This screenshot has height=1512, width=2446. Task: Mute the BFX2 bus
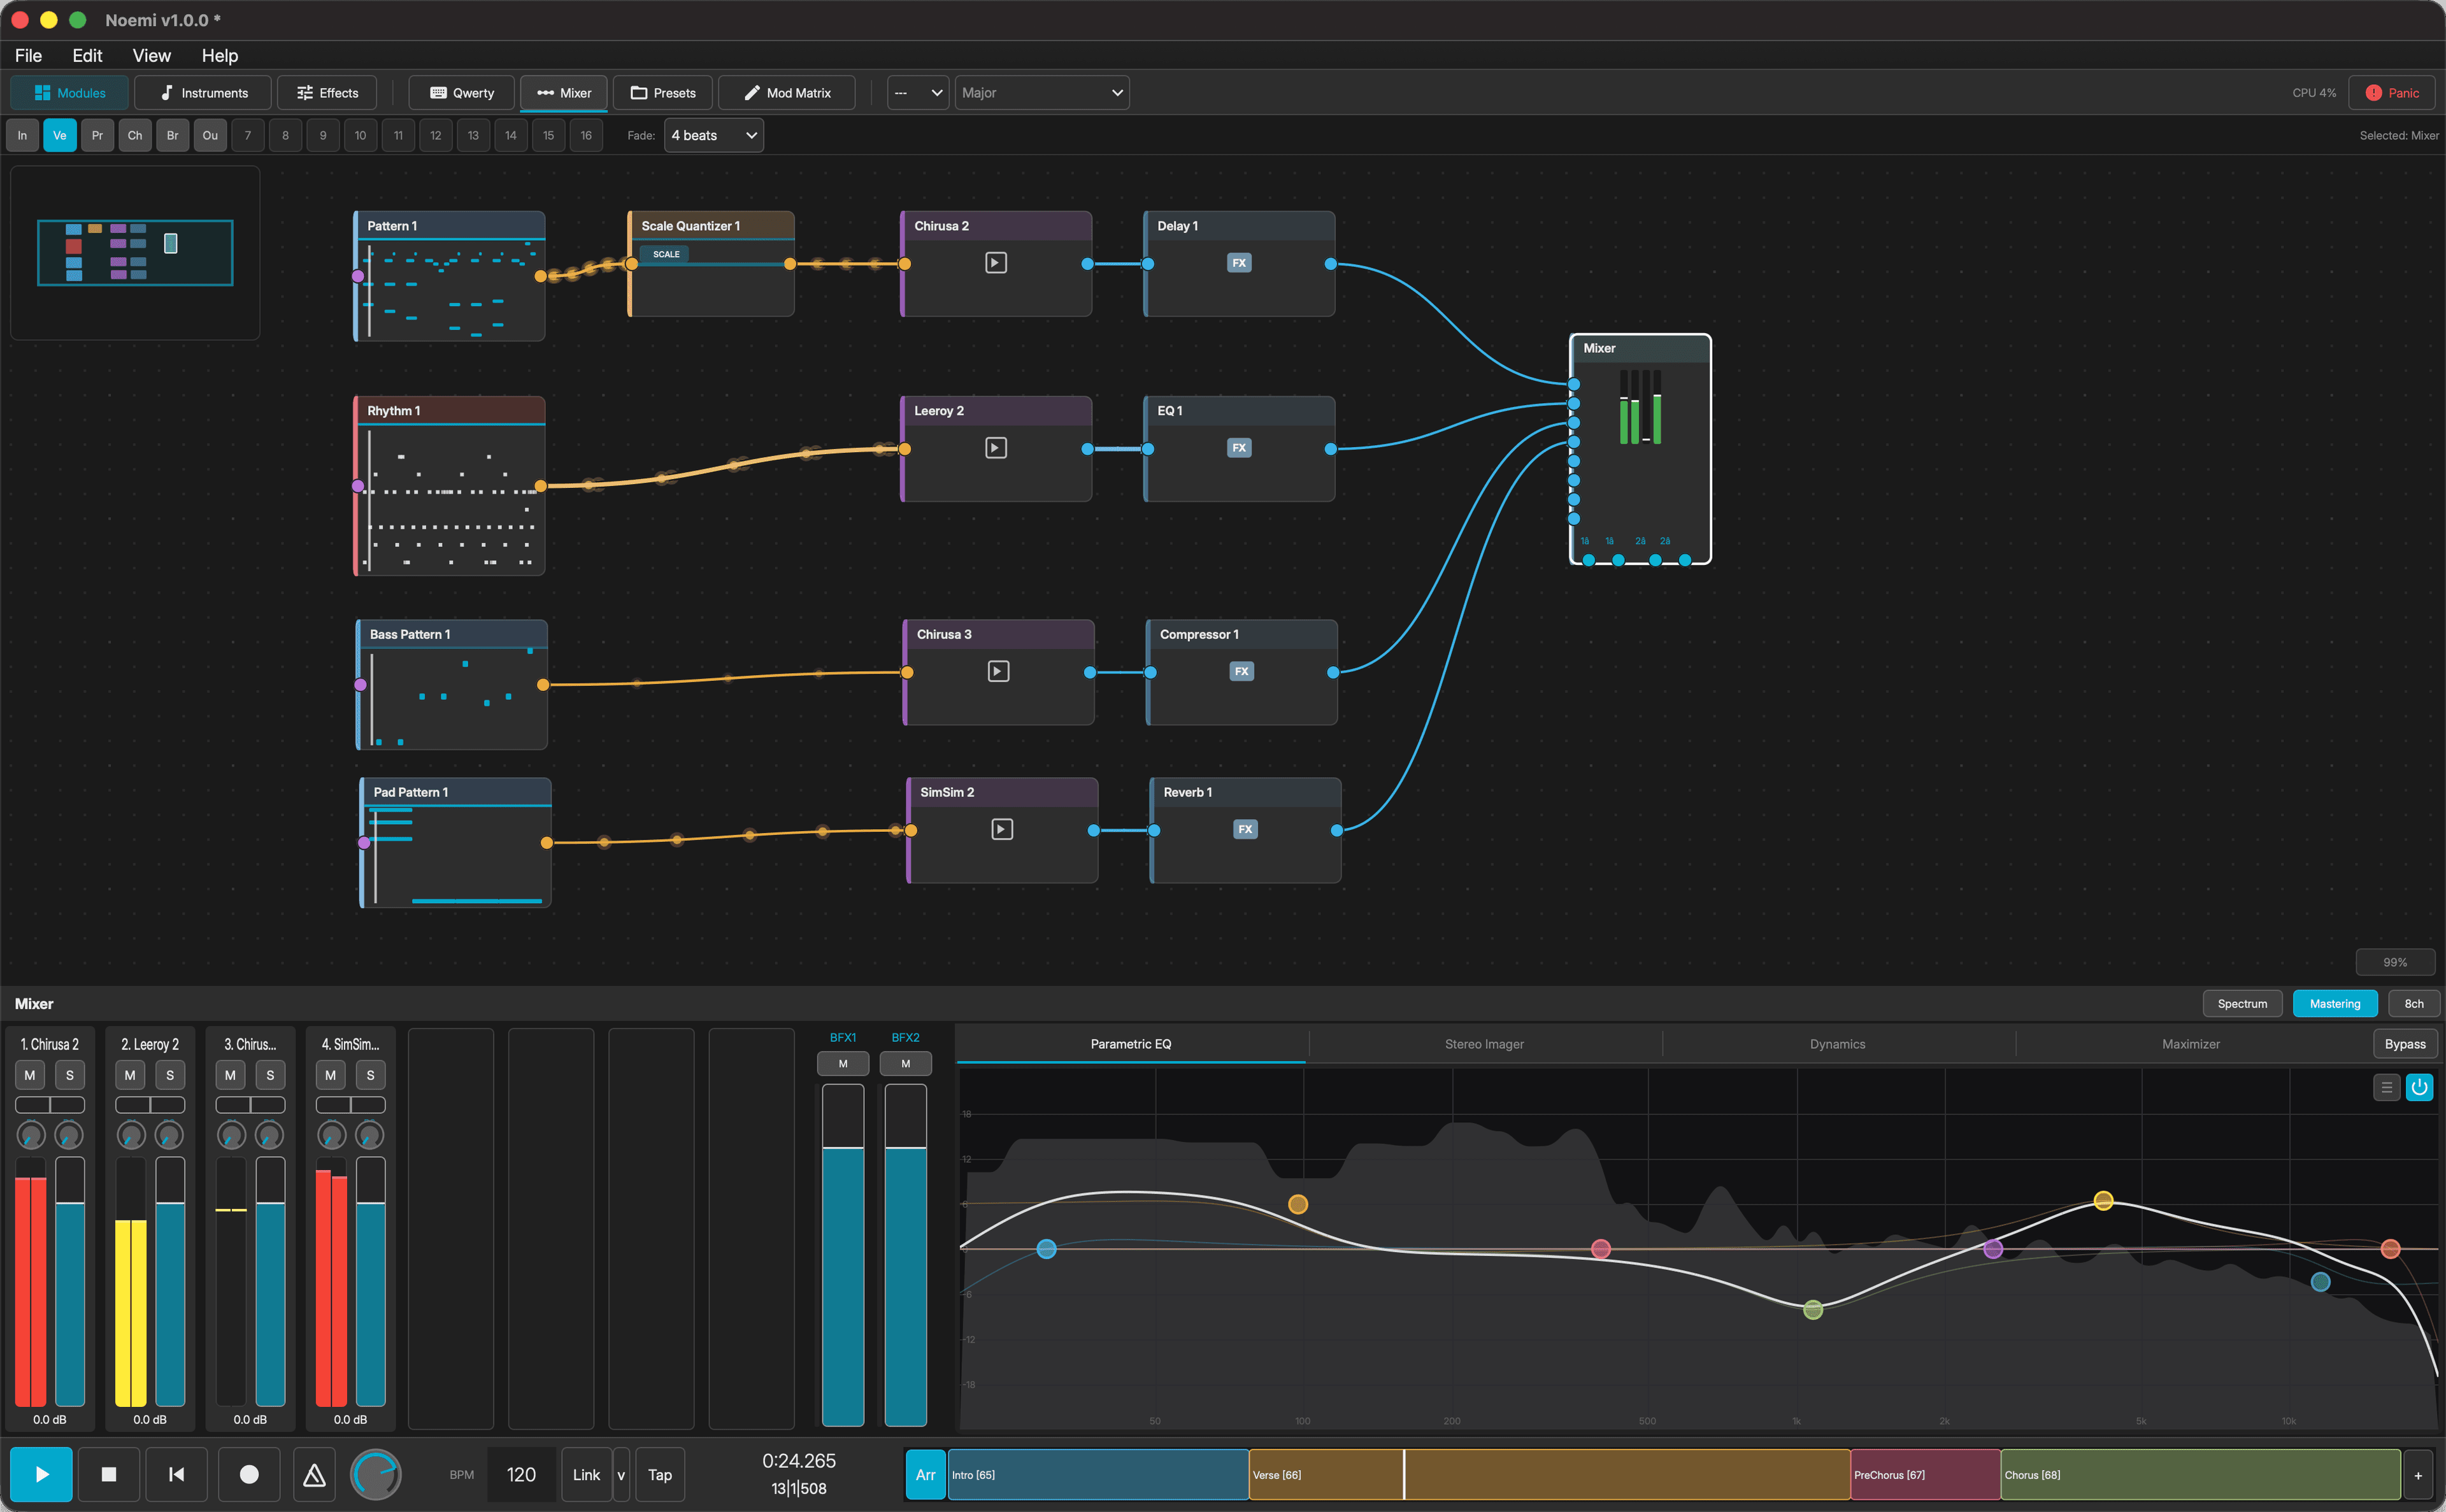tap(905, 1063)
